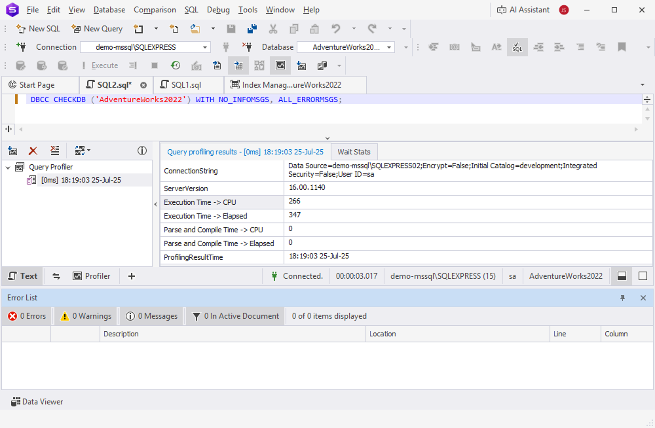The width and height of the screenshot is (655, 428).
Task: Click the swap views arrows icon
Action: pyautogui.click(x=56, y=276)
